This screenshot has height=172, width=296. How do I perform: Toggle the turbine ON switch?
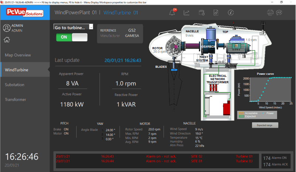coord(72,37)
